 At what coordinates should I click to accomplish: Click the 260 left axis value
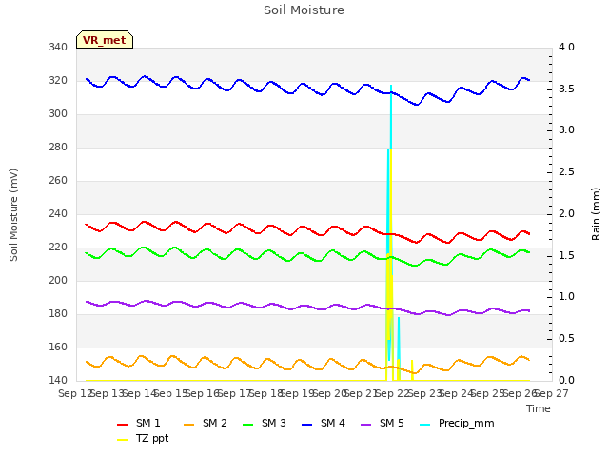58,180
